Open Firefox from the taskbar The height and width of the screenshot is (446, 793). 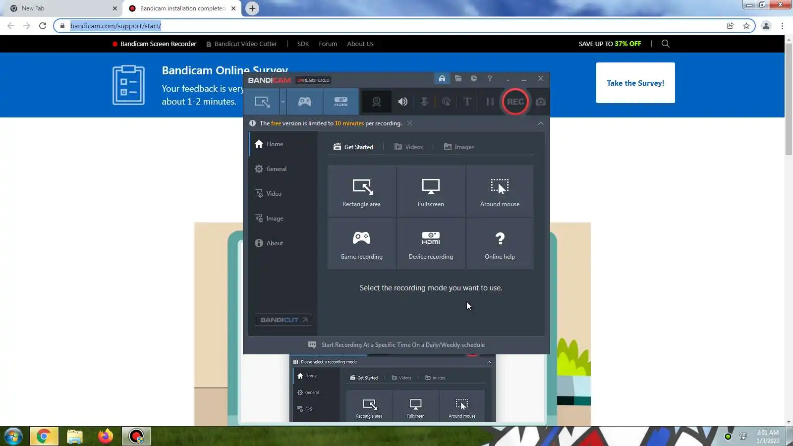pos(105,437)
